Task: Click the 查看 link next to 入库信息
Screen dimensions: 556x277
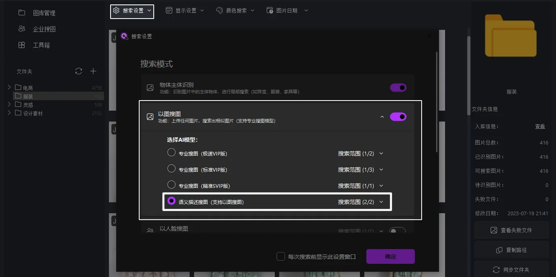Action: click(540, 126)
